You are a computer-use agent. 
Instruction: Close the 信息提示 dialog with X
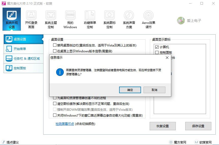click(x=167, y=58)
